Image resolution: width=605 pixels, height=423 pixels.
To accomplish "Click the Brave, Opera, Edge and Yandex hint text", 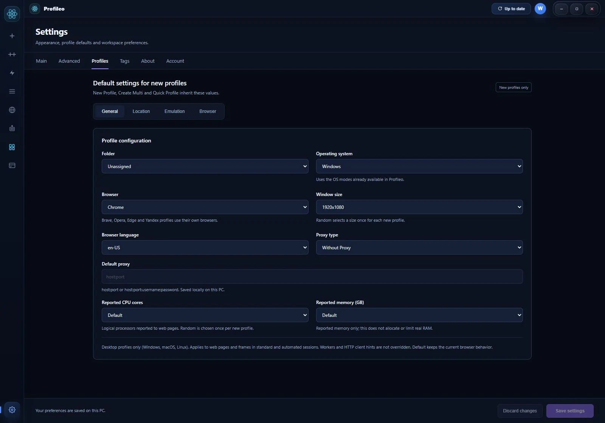I will [x=160, y=220].
